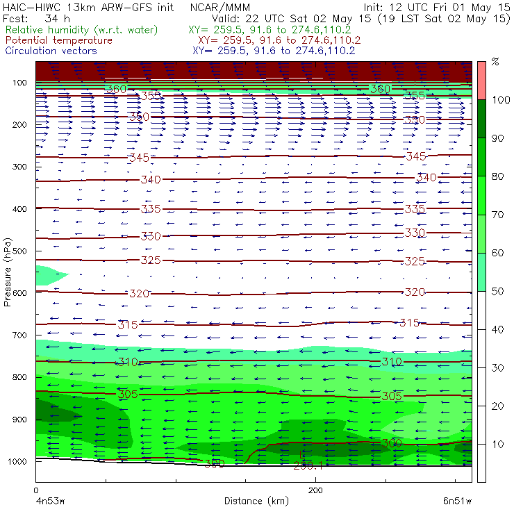Click the right-hand '325' isentrope contour label
This screenshot has width=514, height=514.
(x=415, y=261)
